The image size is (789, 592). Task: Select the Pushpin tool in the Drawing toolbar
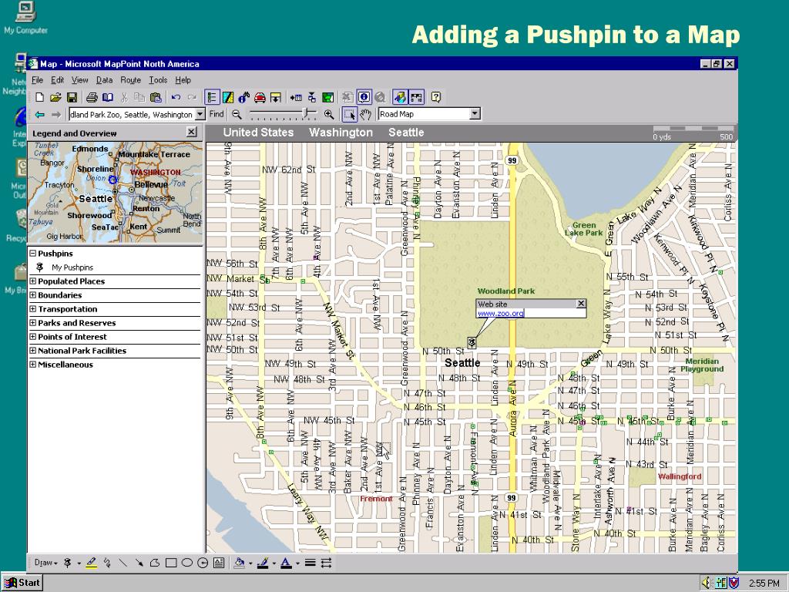[68, 563]
